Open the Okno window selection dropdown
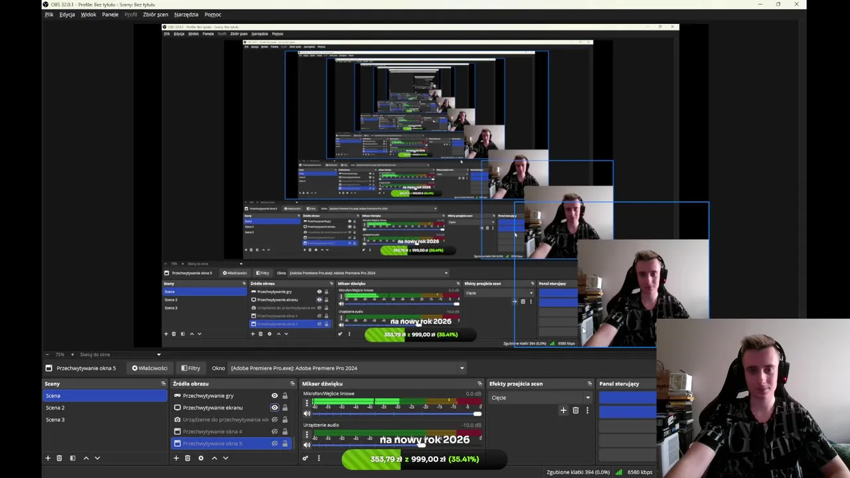Screen dimensions: 850x478 click(x=347, y=368)
